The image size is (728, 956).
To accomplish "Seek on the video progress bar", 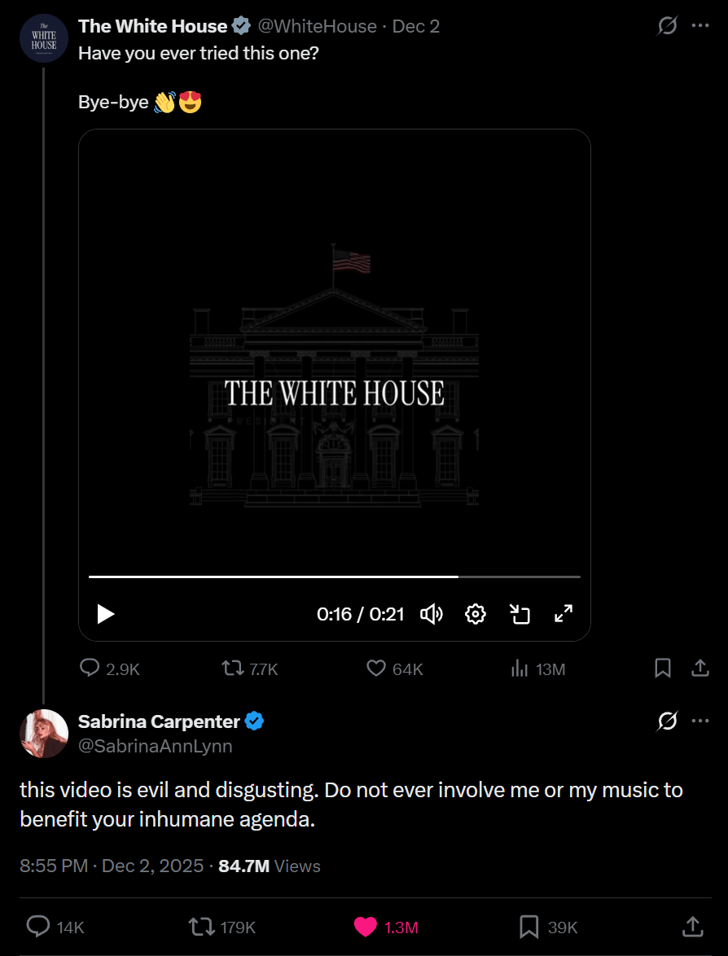I will pos(334,577).
